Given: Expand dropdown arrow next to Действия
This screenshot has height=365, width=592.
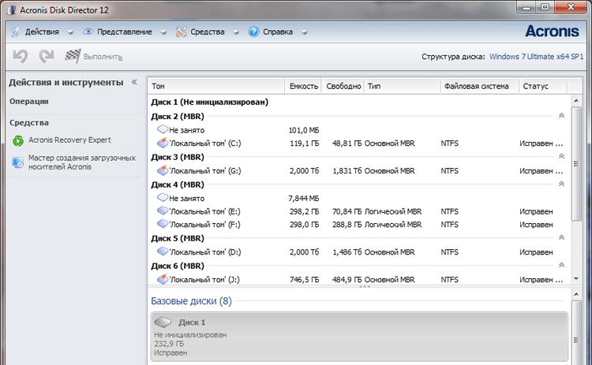Looking at the screenshot, I should 70,32.
